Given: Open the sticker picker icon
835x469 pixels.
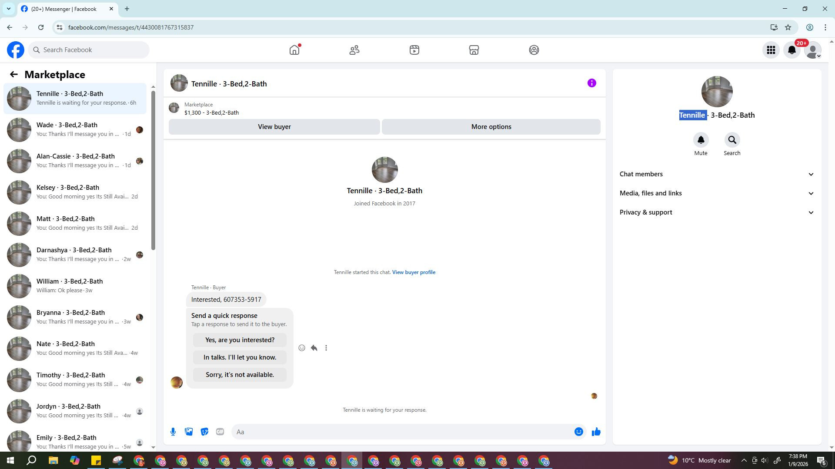Looking at the screenshot, I should [x=204, y=432].
